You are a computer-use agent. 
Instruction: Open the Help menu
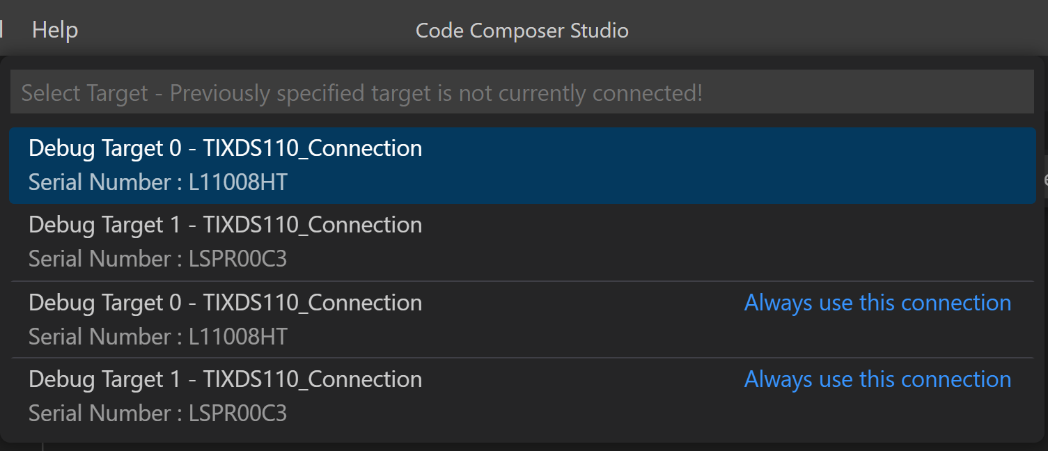[x=54, y=29]
